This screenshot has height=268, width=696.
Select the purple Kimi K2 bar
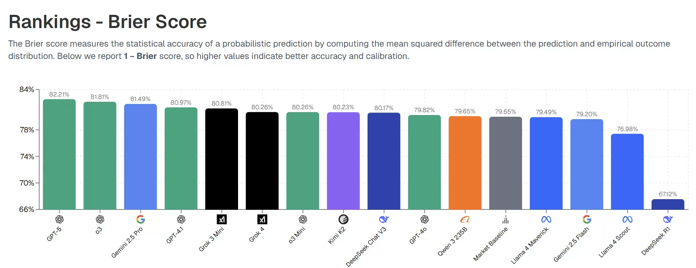point(343,161)
